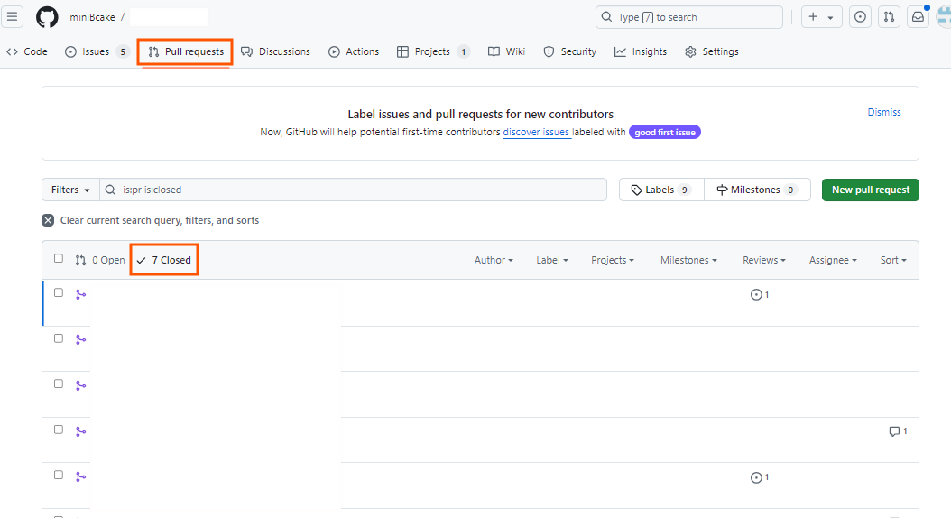951x518 pixels.
Task: Open the notifications inbox icon
Action: point(919,17)
